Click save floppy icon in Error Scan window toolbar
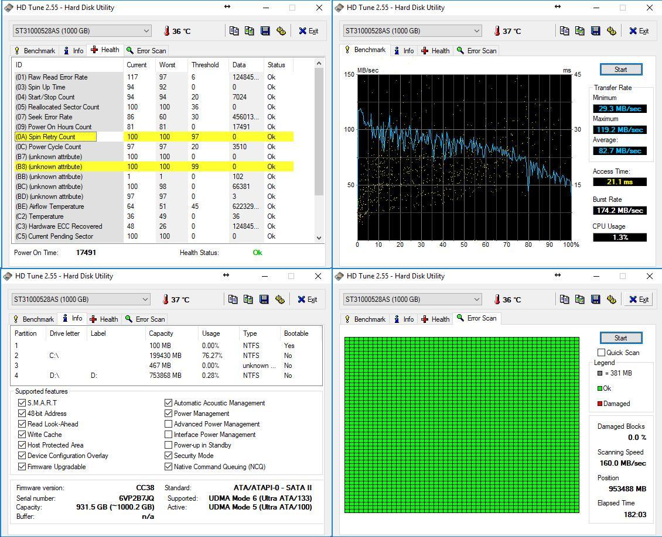 pyautogui.click(x=595, y=300)
